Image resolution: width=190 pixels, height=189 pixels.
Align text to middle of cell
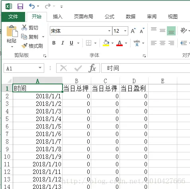(x=163, y=31)
